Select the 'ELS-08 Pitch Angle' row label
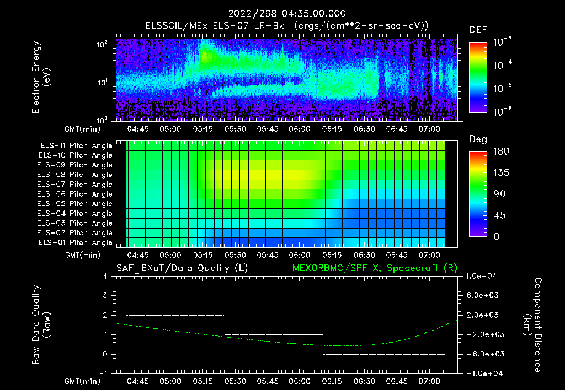565x390 pixels. (x=75, y=175)
